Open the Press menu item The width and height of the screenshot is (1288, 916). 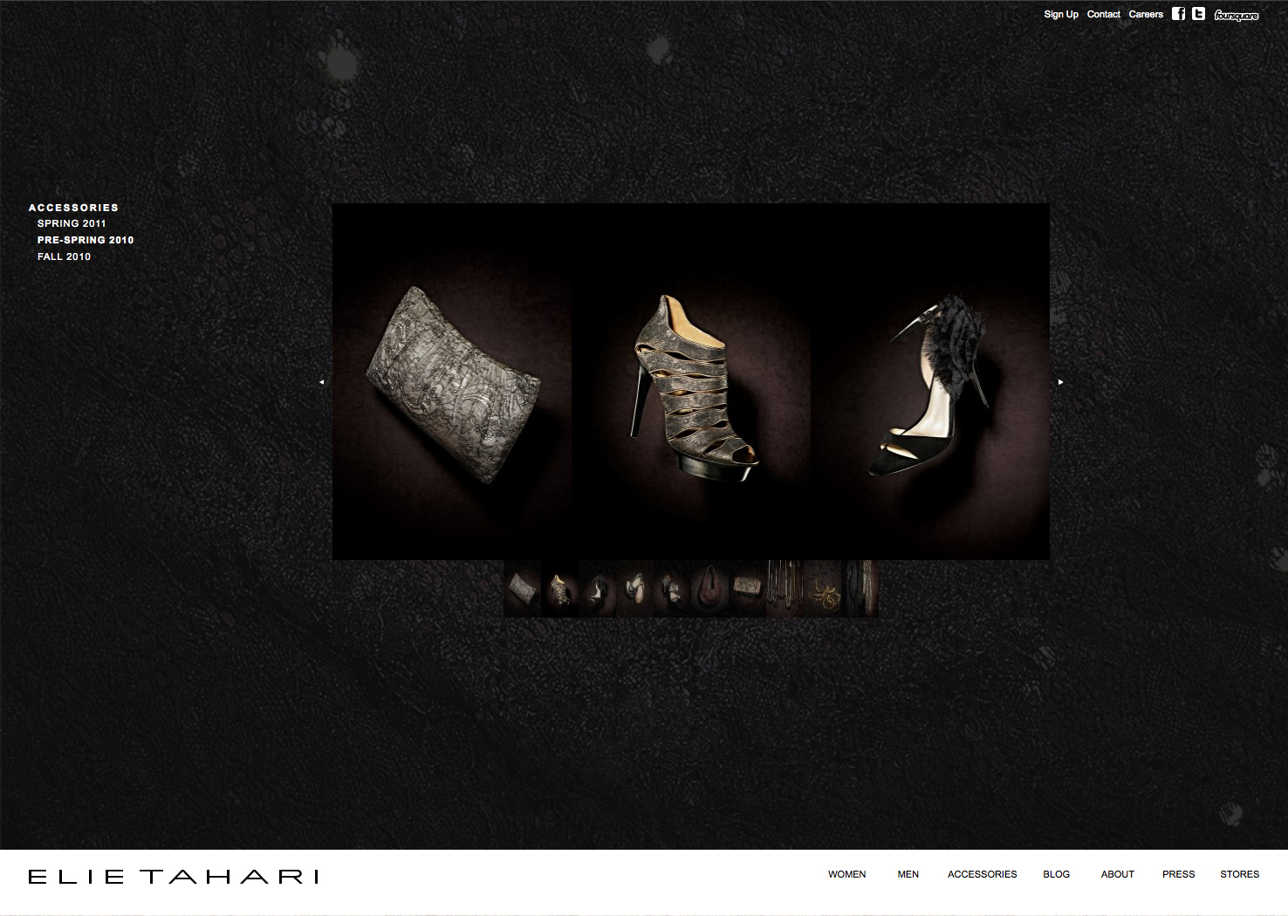pyautogui.click(x=1179, y=874)
